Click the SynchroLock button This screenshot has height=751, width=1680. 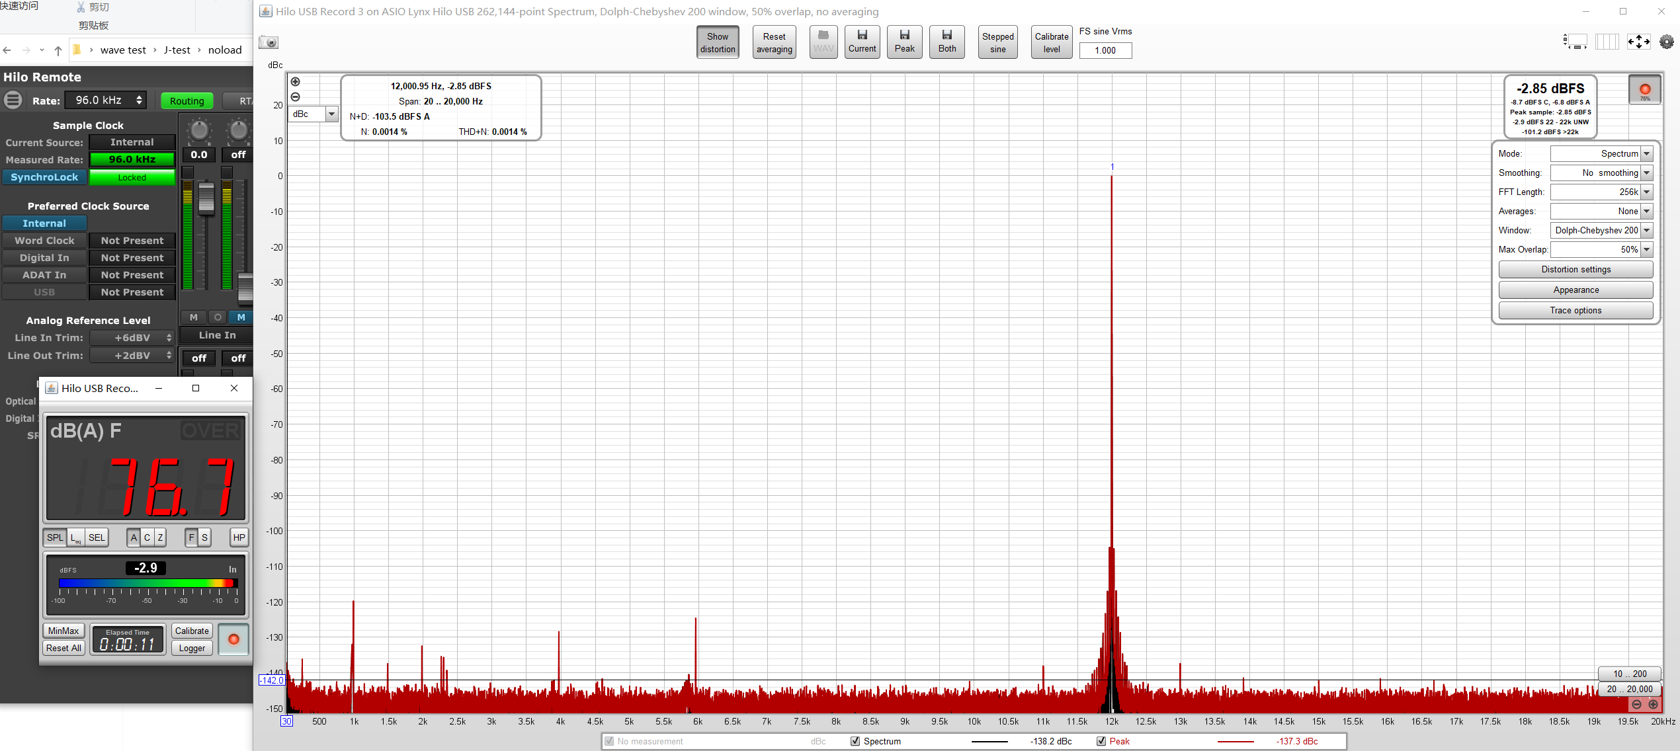click(x=44, y=177)
